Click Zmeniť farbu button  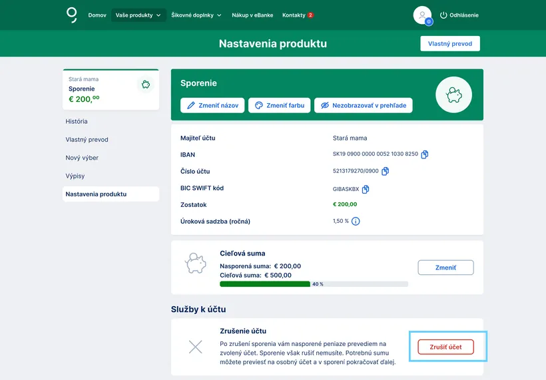279,105
